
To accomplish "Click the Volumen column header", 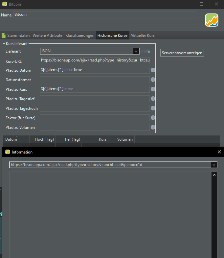I will (x=122, y=139).
